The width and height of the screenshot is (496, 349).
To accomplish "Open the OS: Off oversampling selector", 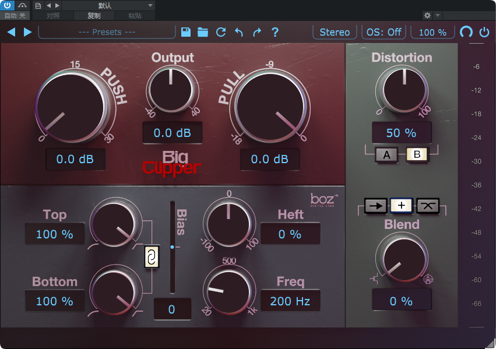I will (x=384, y=32).
